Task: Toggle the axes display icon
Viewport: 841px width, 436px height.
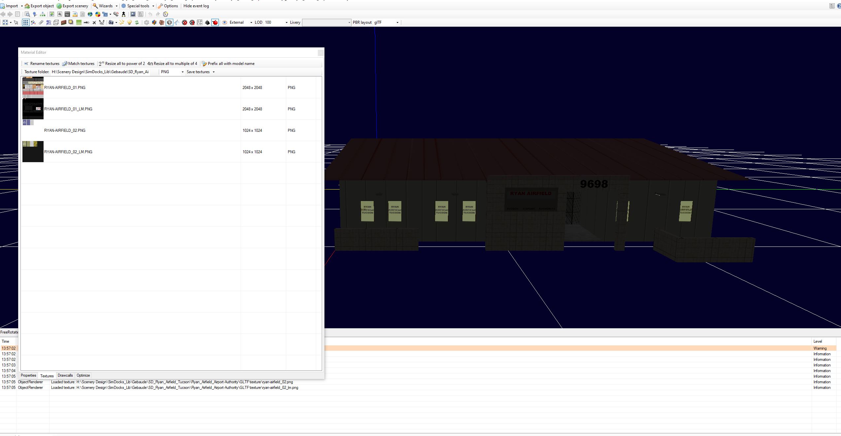Action: [x=33, y=22]
